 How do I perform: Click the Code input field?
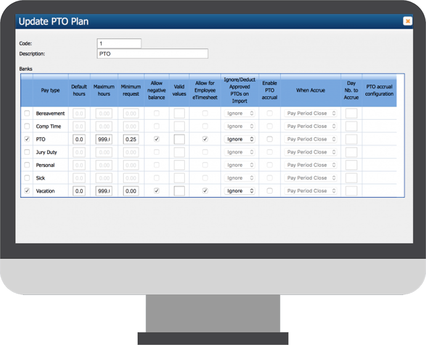click(119, 43)
